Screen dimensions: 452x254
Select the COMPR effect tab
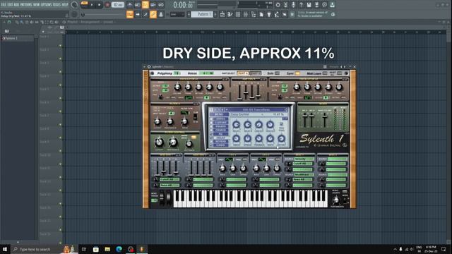[221, 145]
